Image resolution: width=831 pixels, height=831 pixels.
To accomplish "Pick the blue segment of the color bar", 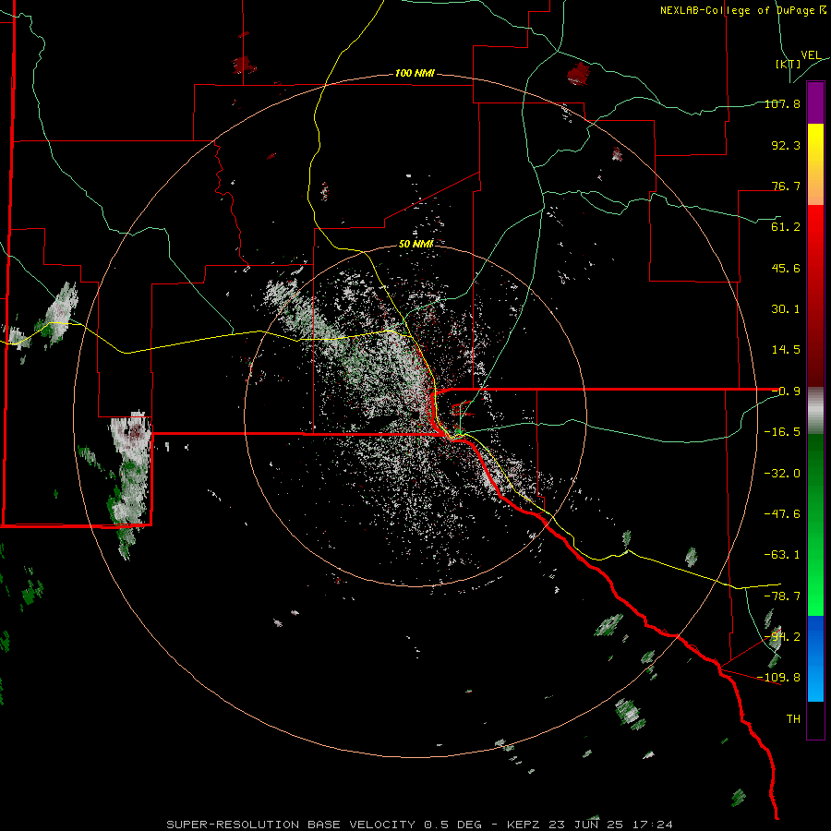I will [x=815, y=658].
